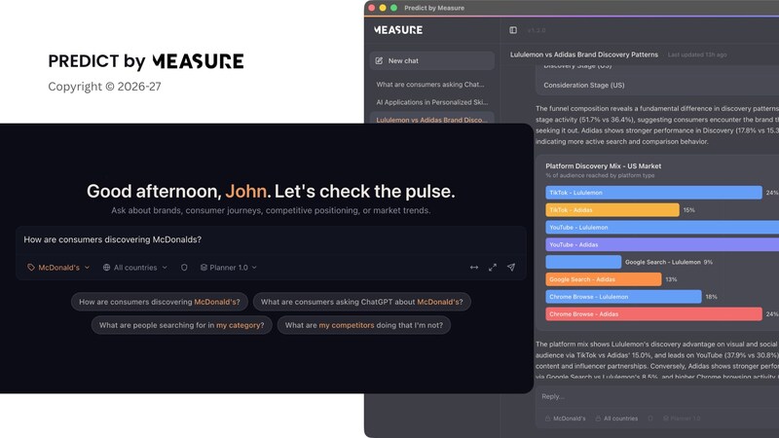Select suggestion How are consumers discovering McDonald's
The image size is (779, 438).
(160, 302)
